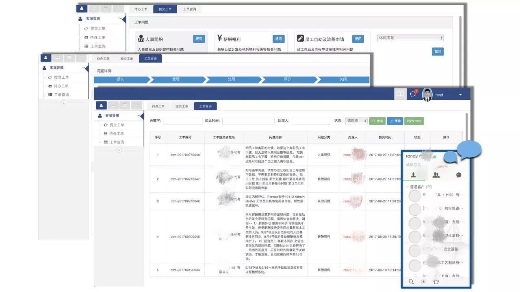
Task: Collapse the sidebar using the double-chevron button
Action: click(x=119, y=150)
